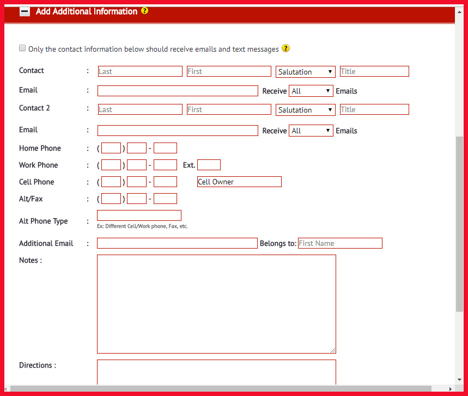Focus Alt/Fax area code box
The image size is (468, 396).
111,199
